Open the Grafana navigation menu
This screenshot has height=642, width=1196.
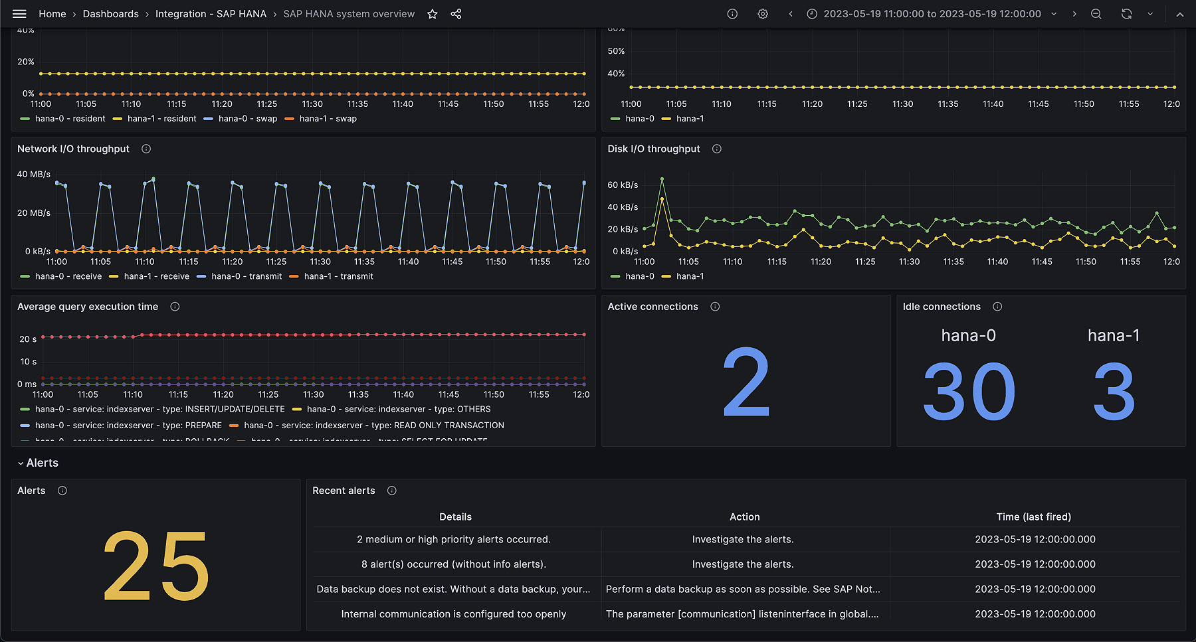click(x=19, y=13)
